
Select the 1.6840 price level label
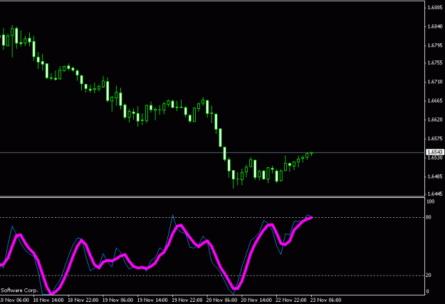coord(435,26)
